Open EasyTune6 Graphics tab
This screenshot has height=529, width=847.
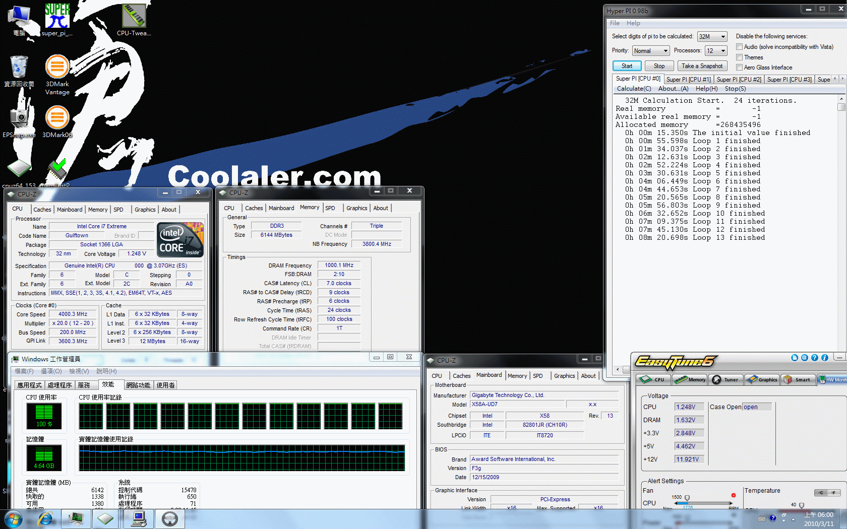pyautogui.click(x=762, y=380)
